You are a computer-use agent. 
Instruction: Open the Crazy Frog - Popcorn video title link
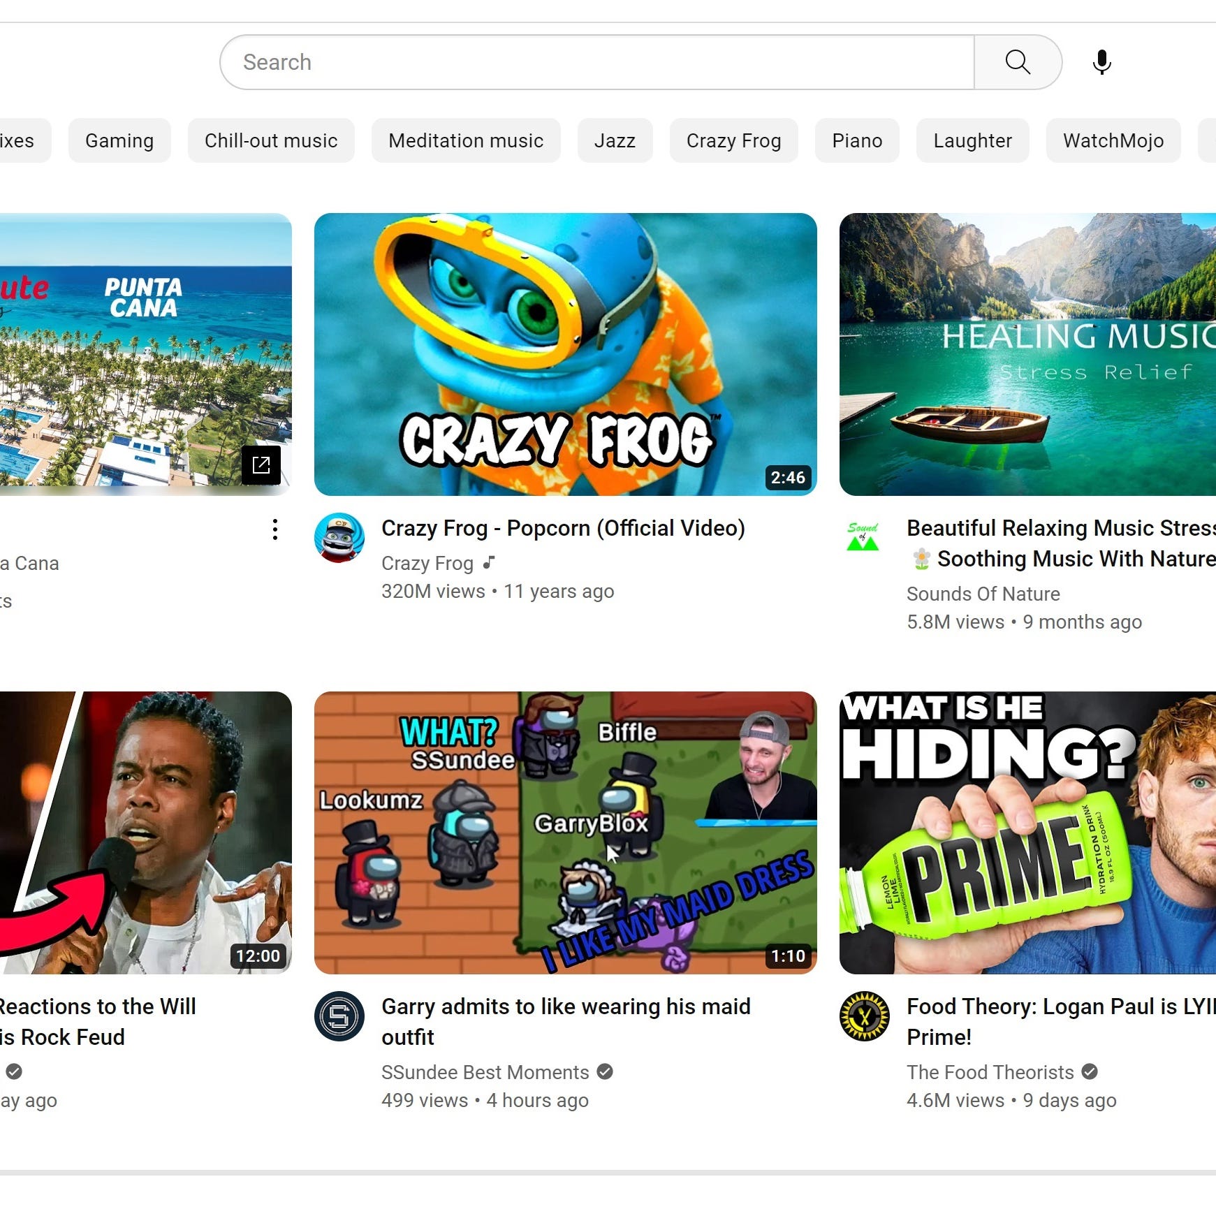[563, 528]
